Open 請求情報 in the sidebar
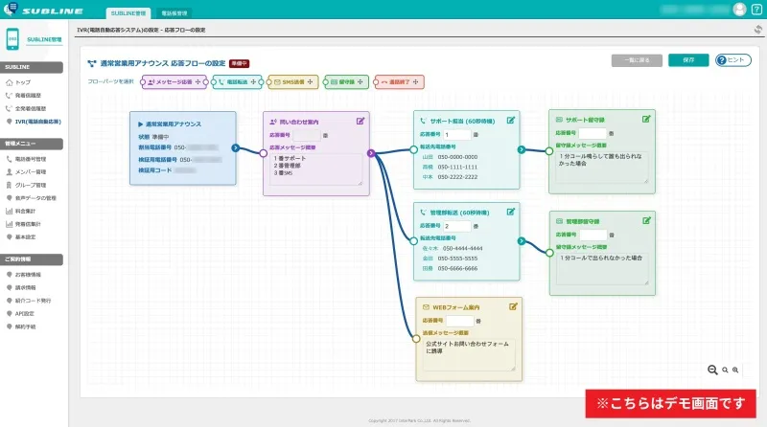The image size is (767, 427). tap(20, 288)
